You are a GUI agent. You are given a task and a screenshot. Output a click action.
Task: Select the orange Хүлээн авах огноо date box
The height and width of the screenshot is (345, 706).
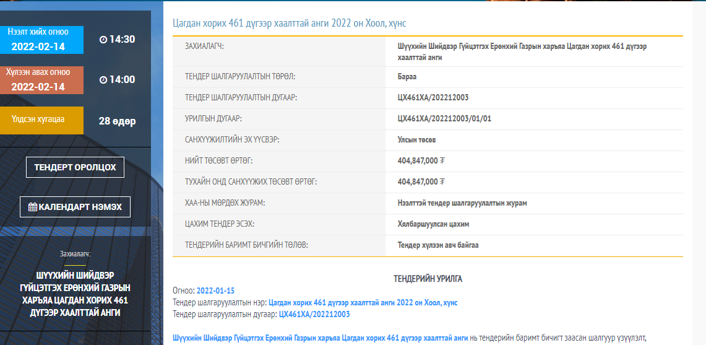click(x=41, y=80)
